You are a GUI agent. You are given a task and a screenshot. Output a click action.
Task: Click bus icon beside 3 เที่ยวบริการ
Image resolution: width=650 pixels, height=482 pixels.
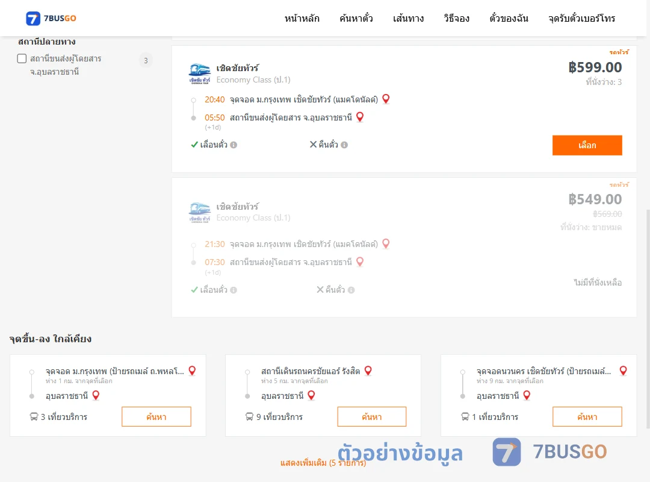[34, 416]
